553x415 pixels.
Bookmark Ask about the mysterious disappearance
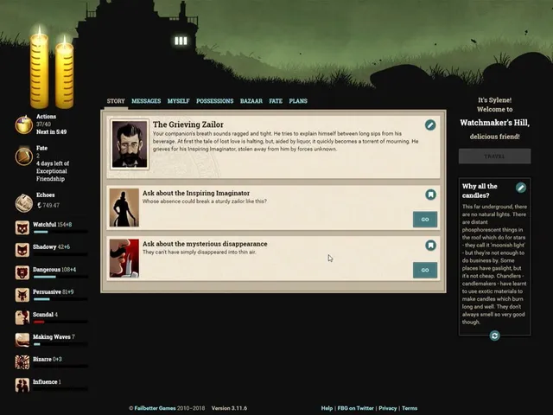[x=430, y=246]
